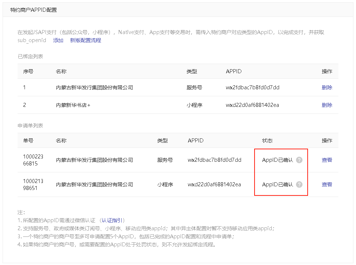Select APPID wxd22d0af6881402ea in the bound list
356x265 pixels.
[252, 105]
